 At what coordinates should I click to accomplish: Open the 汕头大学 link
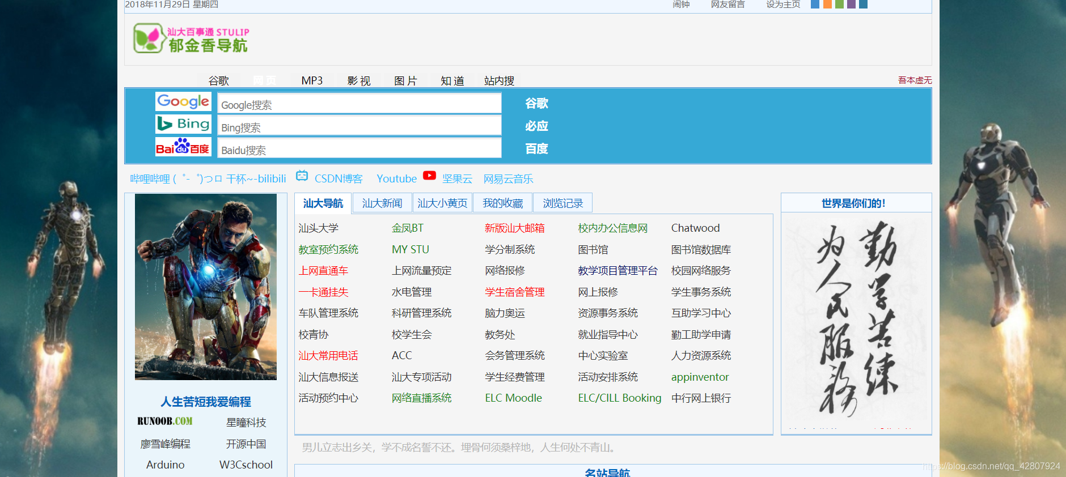[x=319, y=228]
